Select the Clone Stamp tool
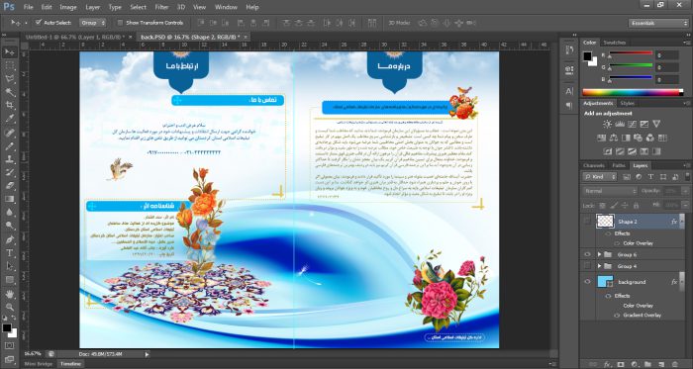The height and width of the screenshot is (369, 693). pyautogui.click(x=10, y=159)
